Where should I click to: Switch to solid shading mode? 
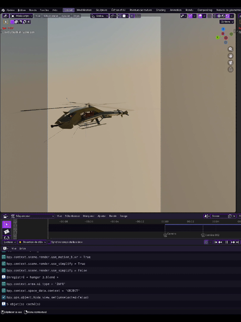[x=219, y=16]
